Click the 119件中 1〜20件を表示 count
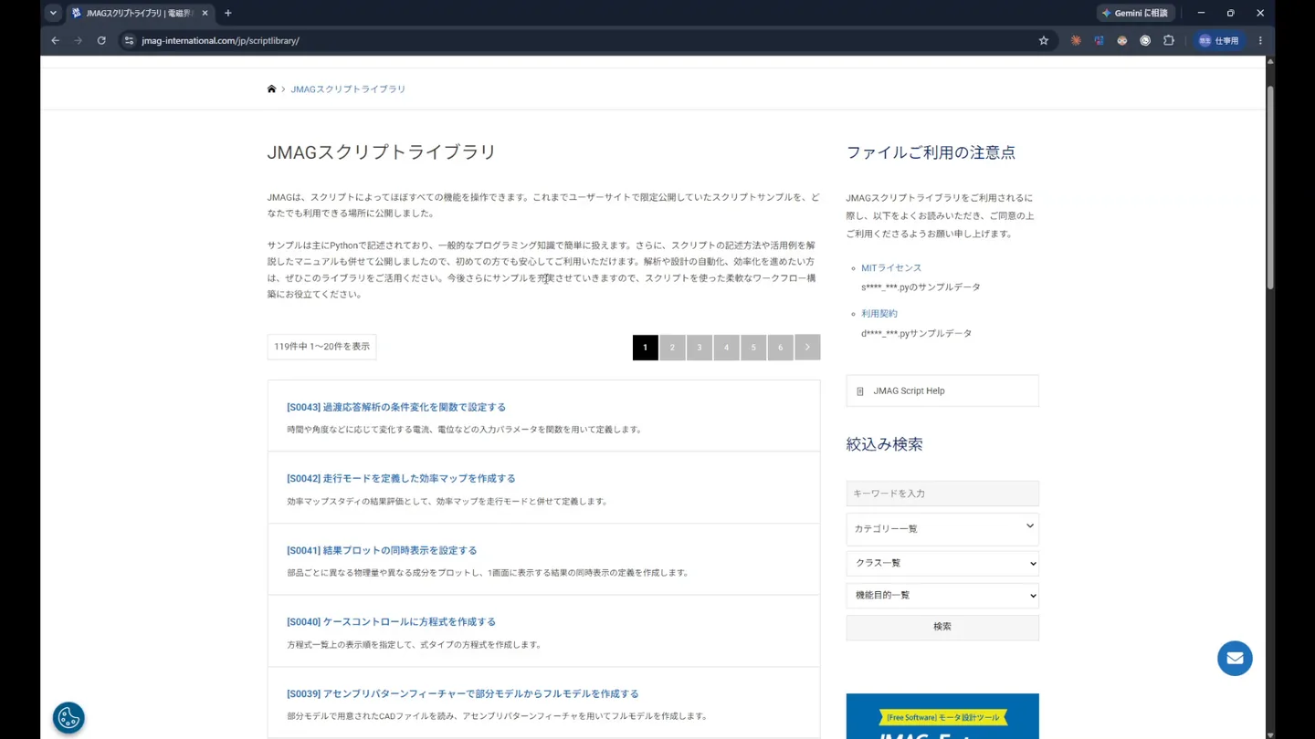Screen dimensions: 1315x739 tap(321, 347)
